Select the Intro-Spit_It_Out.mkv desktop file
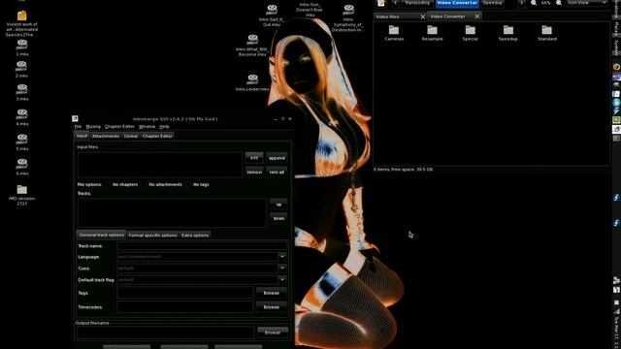The height and width of the screenshot is (349, 621). 272,16
